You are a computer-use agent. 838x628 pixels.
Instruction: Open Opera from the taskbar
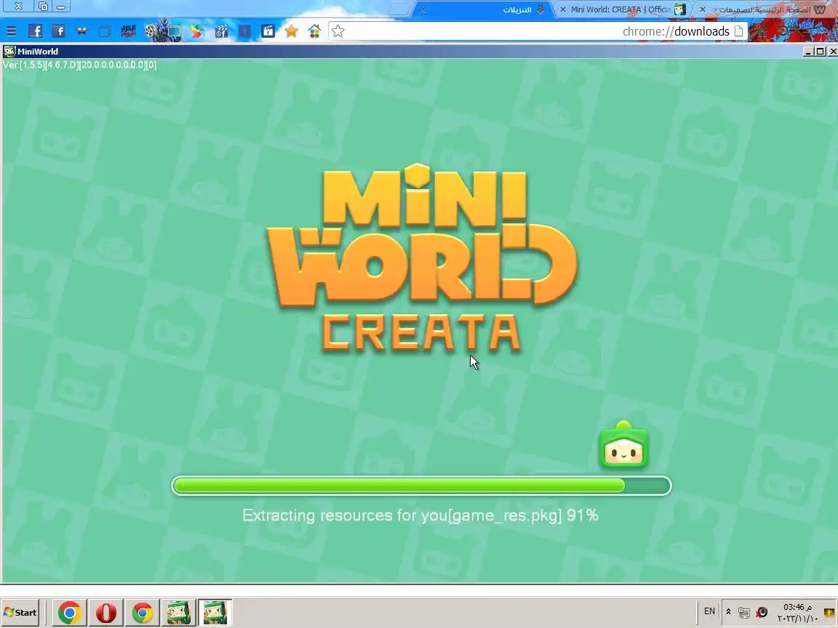105,613
